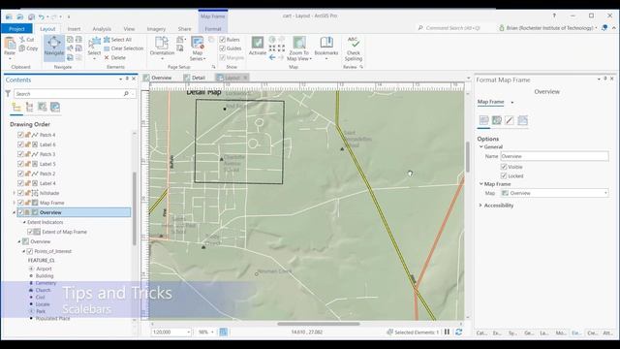This screenshot has height=349, width=620.
Task: Select the Navigate tool
Action: (x=54, y=47)
